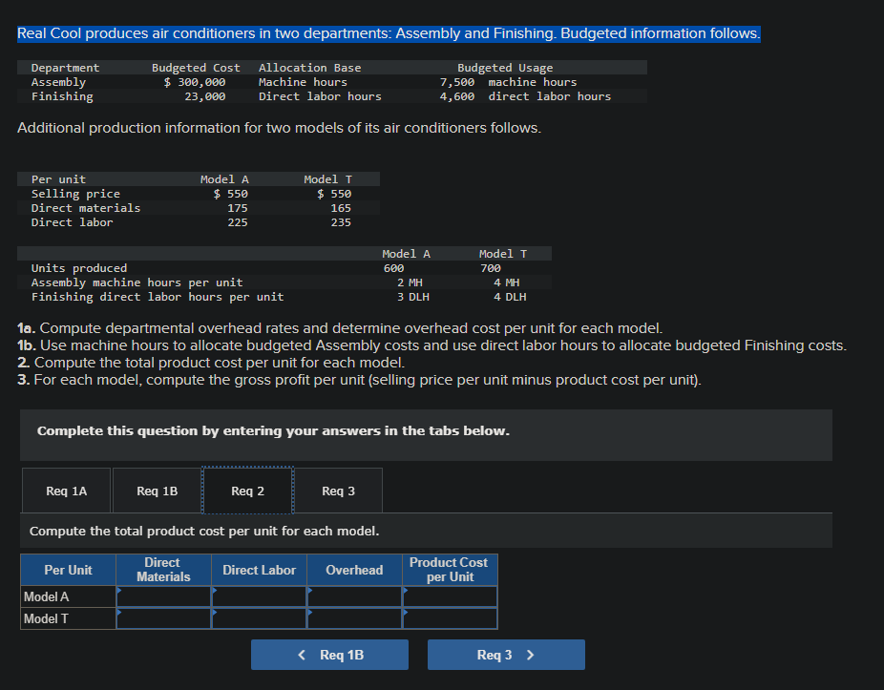Click the '23,000' Finishing budgeted cost

tap(204, 96)
